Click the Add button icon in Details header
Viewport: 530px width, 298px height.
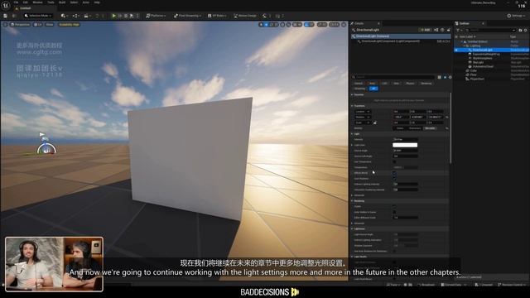(425, 30)
